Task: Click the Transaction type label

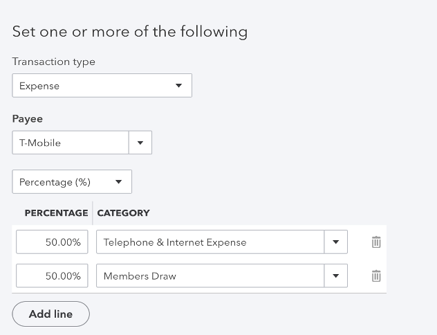Action: click(53, 62)
